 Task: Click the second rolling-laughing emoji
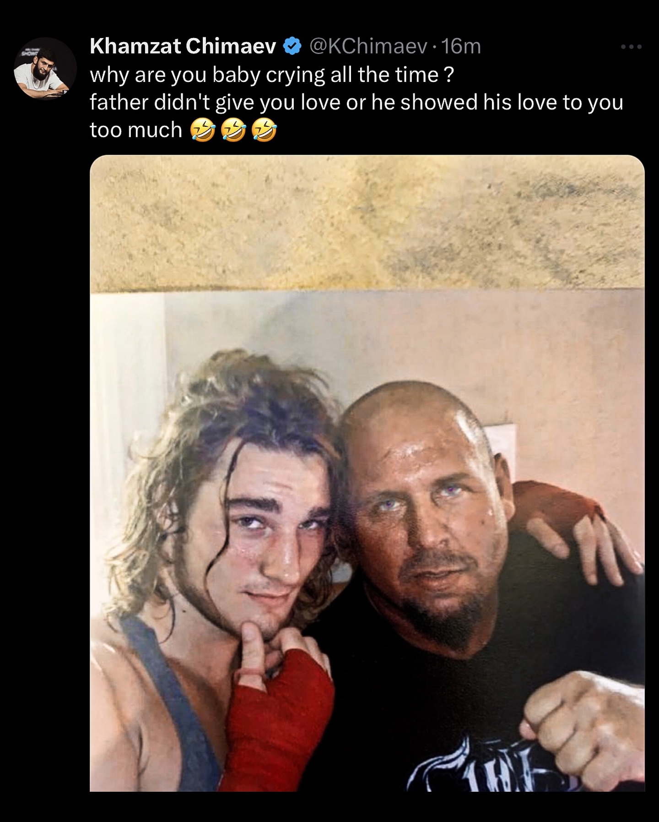pos(233,130)
